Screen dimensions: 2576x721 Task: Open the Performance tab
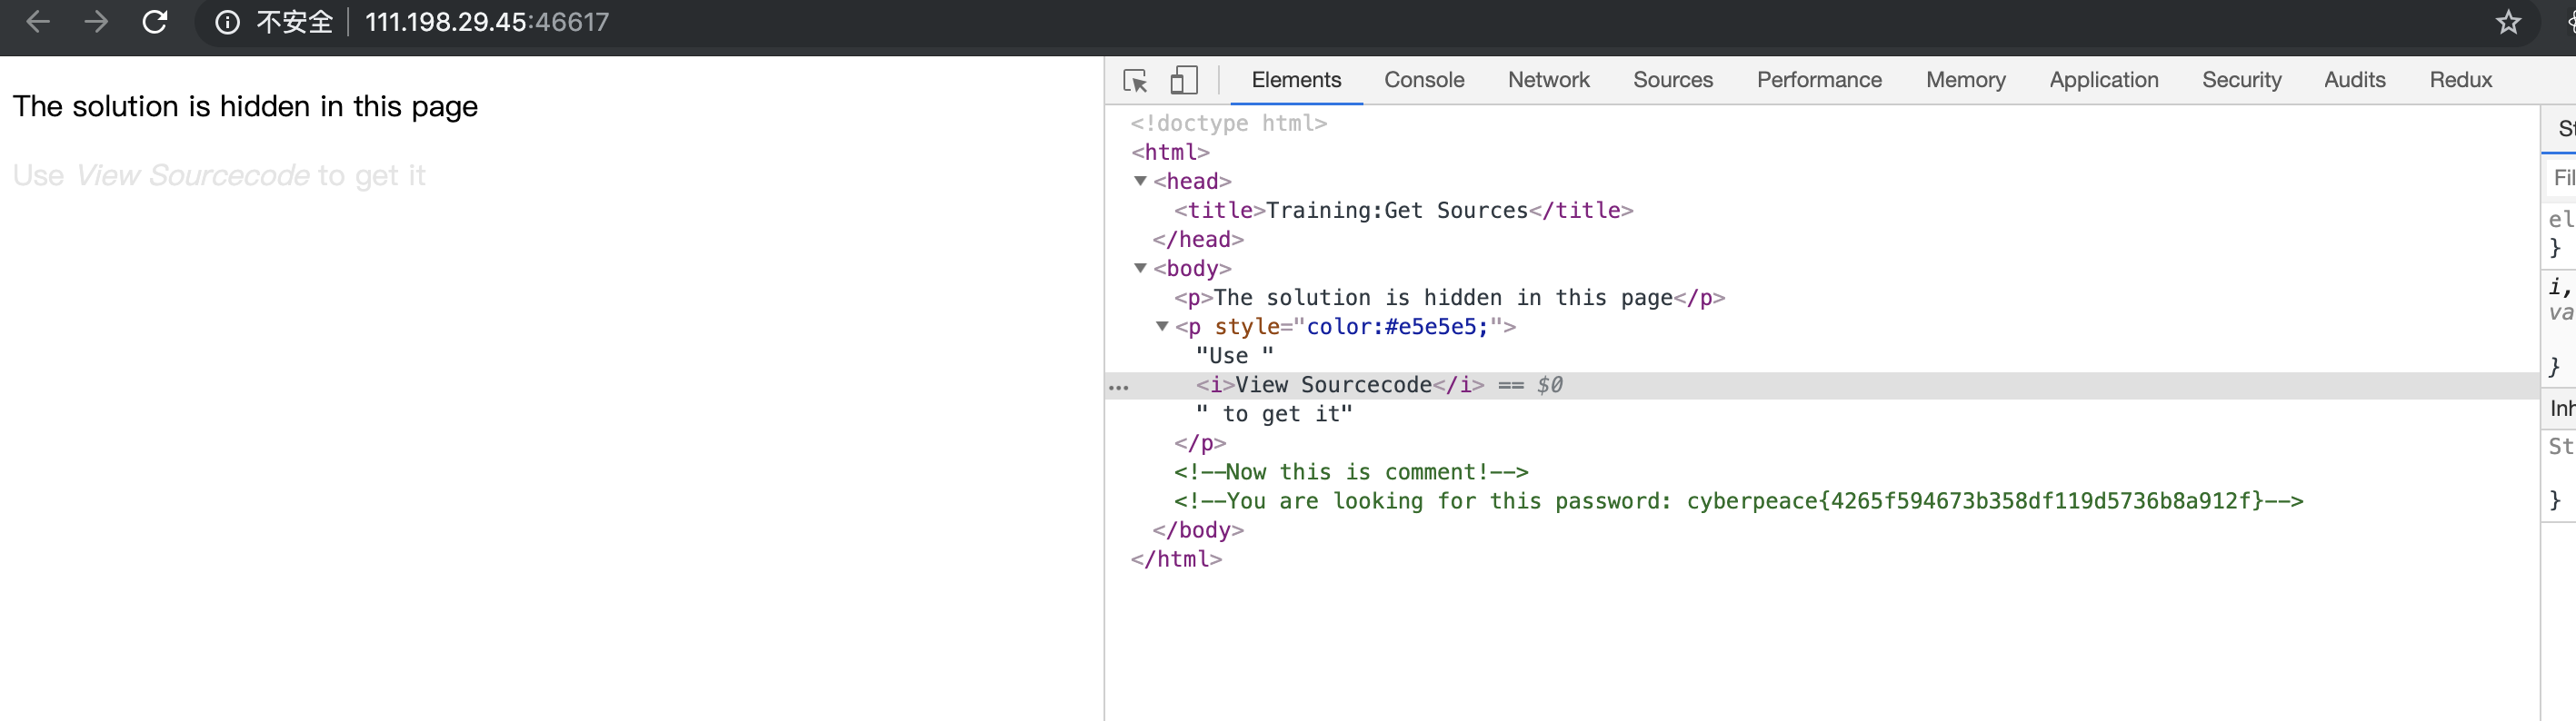(x=1819, y=80)
